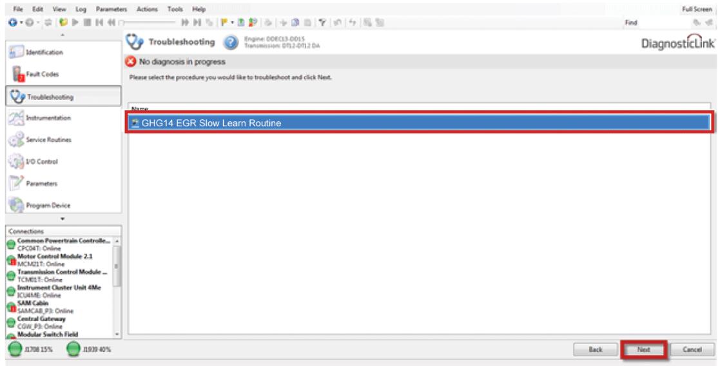Open the Service Routines panel
718x366 pixels.
63,140
